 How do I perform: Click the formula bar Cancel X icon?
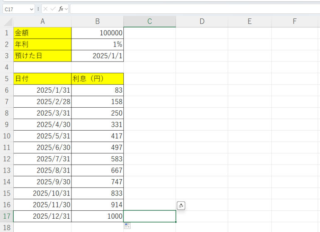(x=46, y=9)
